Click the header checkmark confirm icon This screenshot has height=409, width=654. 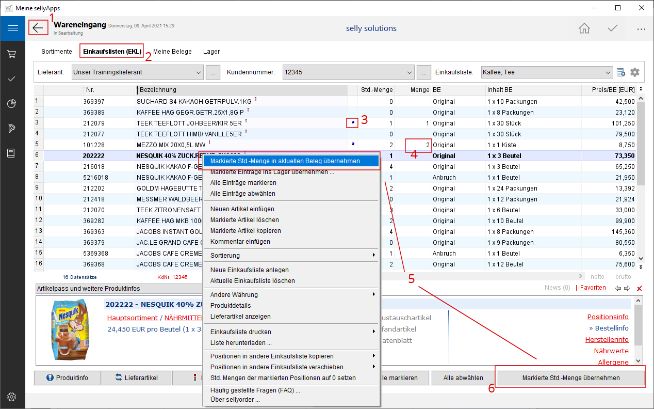pos(613,28)
